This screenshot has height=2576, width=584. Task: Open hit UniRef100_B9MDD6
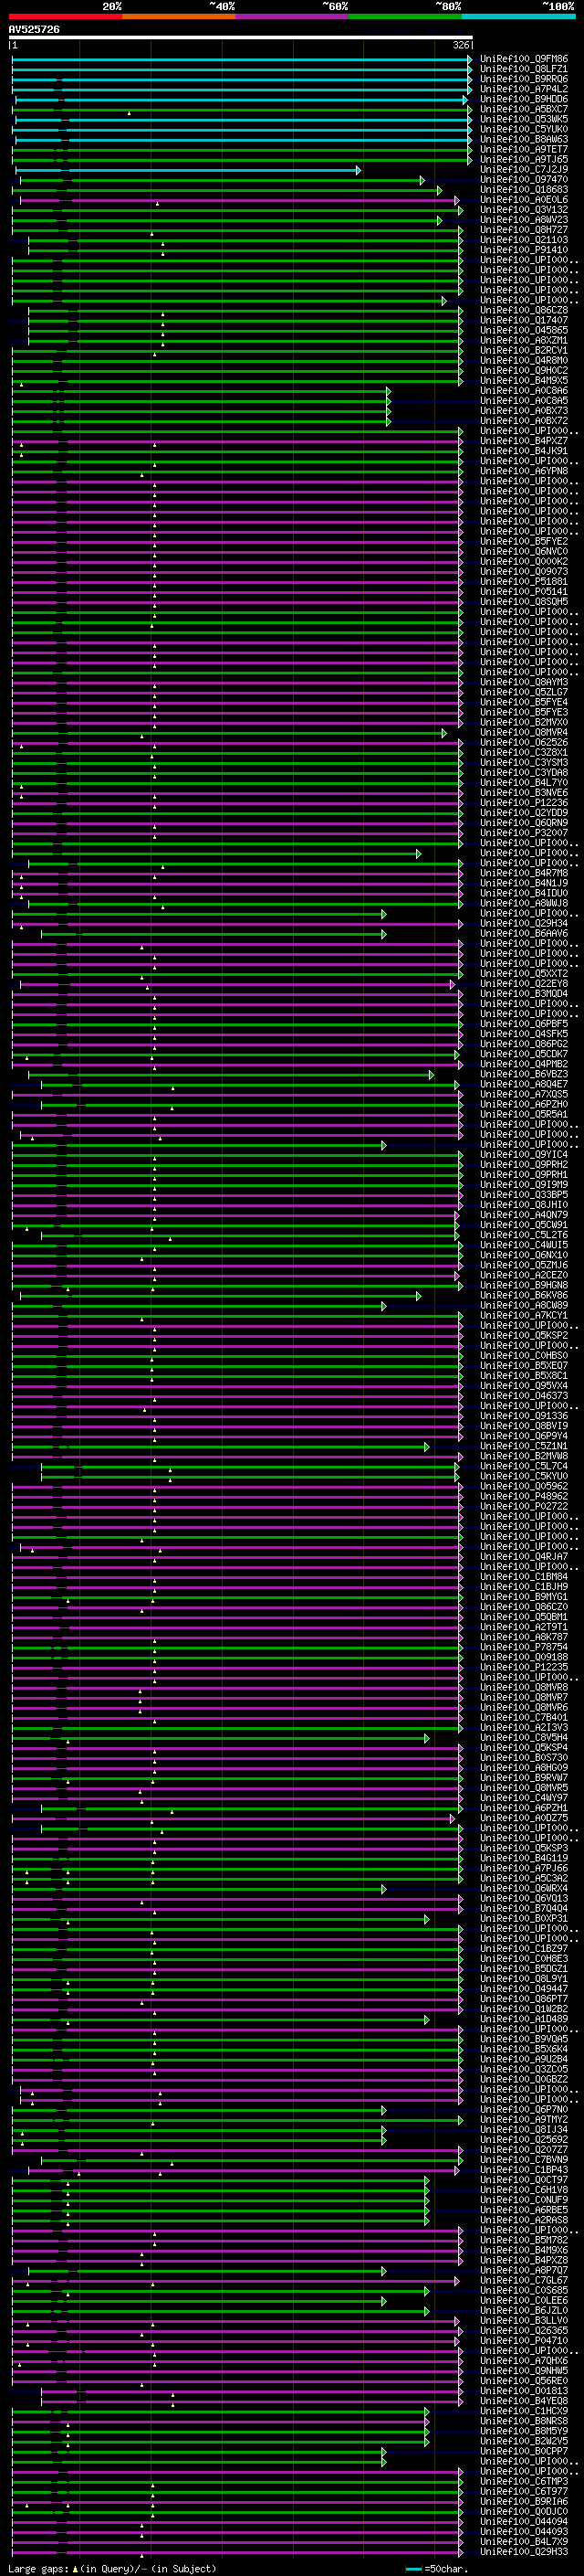523,99
